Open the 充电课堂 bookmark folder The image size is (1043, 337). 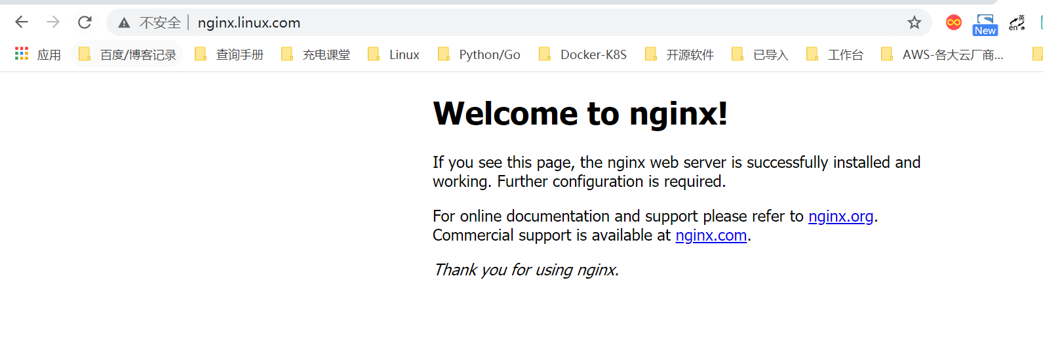316,54
